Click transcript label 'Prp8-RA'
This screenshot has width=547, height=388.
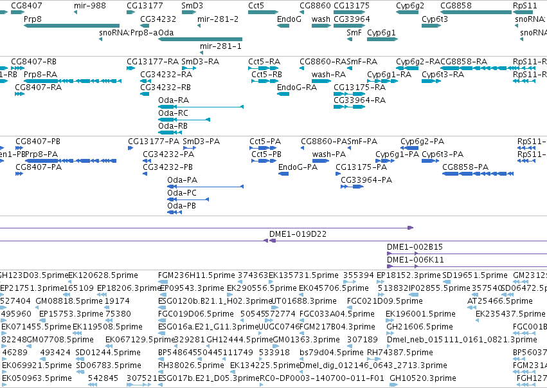(x=40, y=75)
